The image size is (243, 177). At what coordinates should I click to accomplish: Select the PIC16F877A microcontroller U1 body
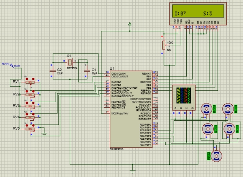click(x=131, y=109)
